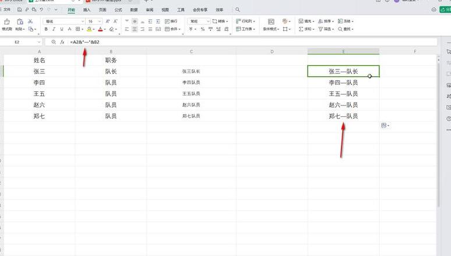
Task: Open the convert (转换) dropdown
Action: (220, 22)
